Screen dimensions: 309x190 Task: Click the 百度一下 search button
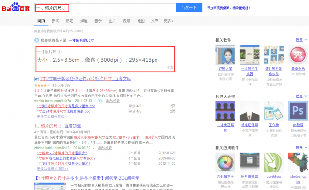pos(189,8)
